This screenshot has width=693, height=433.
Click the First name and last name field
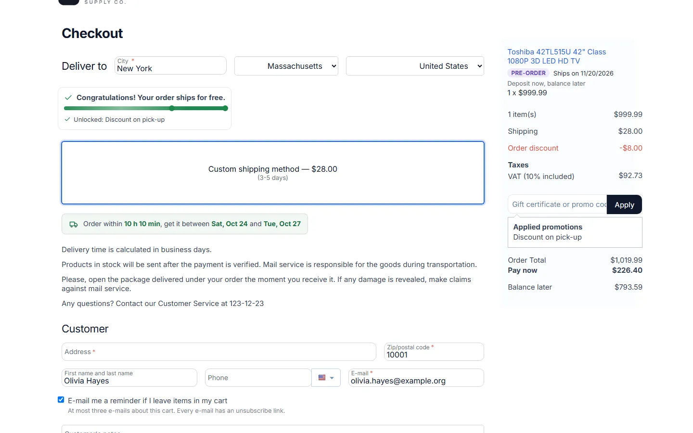point(129,378)
